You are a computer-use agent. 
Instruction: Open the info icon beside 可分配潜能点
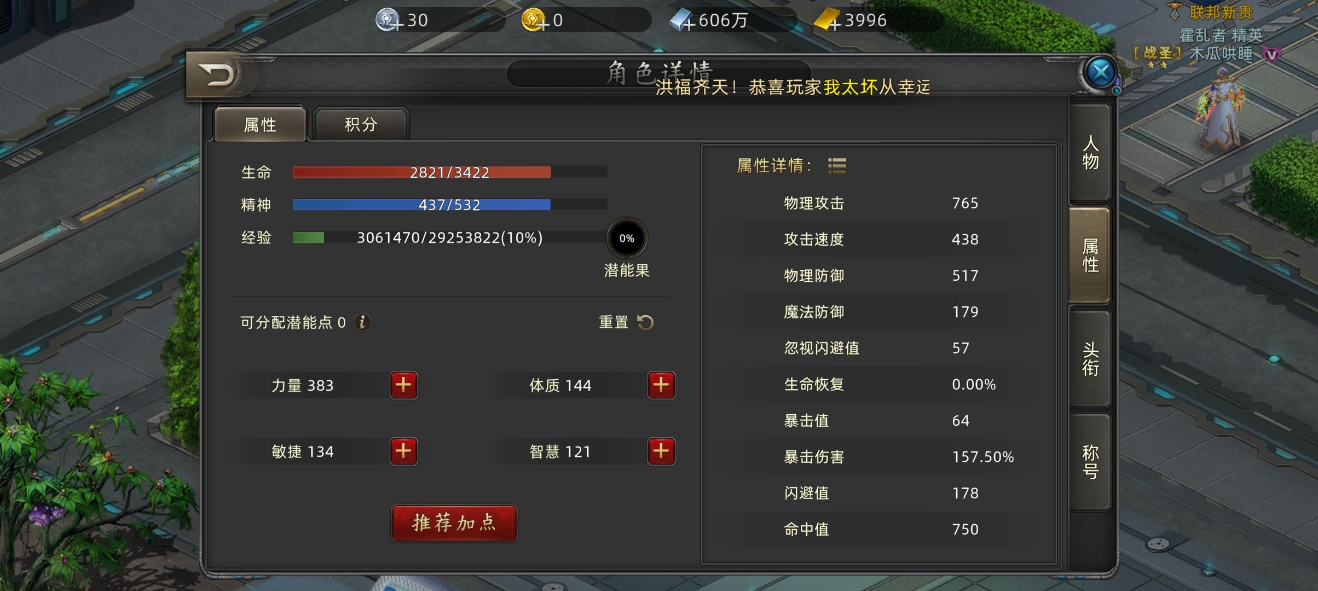pos(362,322)
